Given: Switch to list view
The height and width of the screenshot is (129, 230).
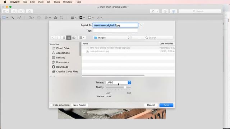Looking at the screenshot, I should 69,38.
